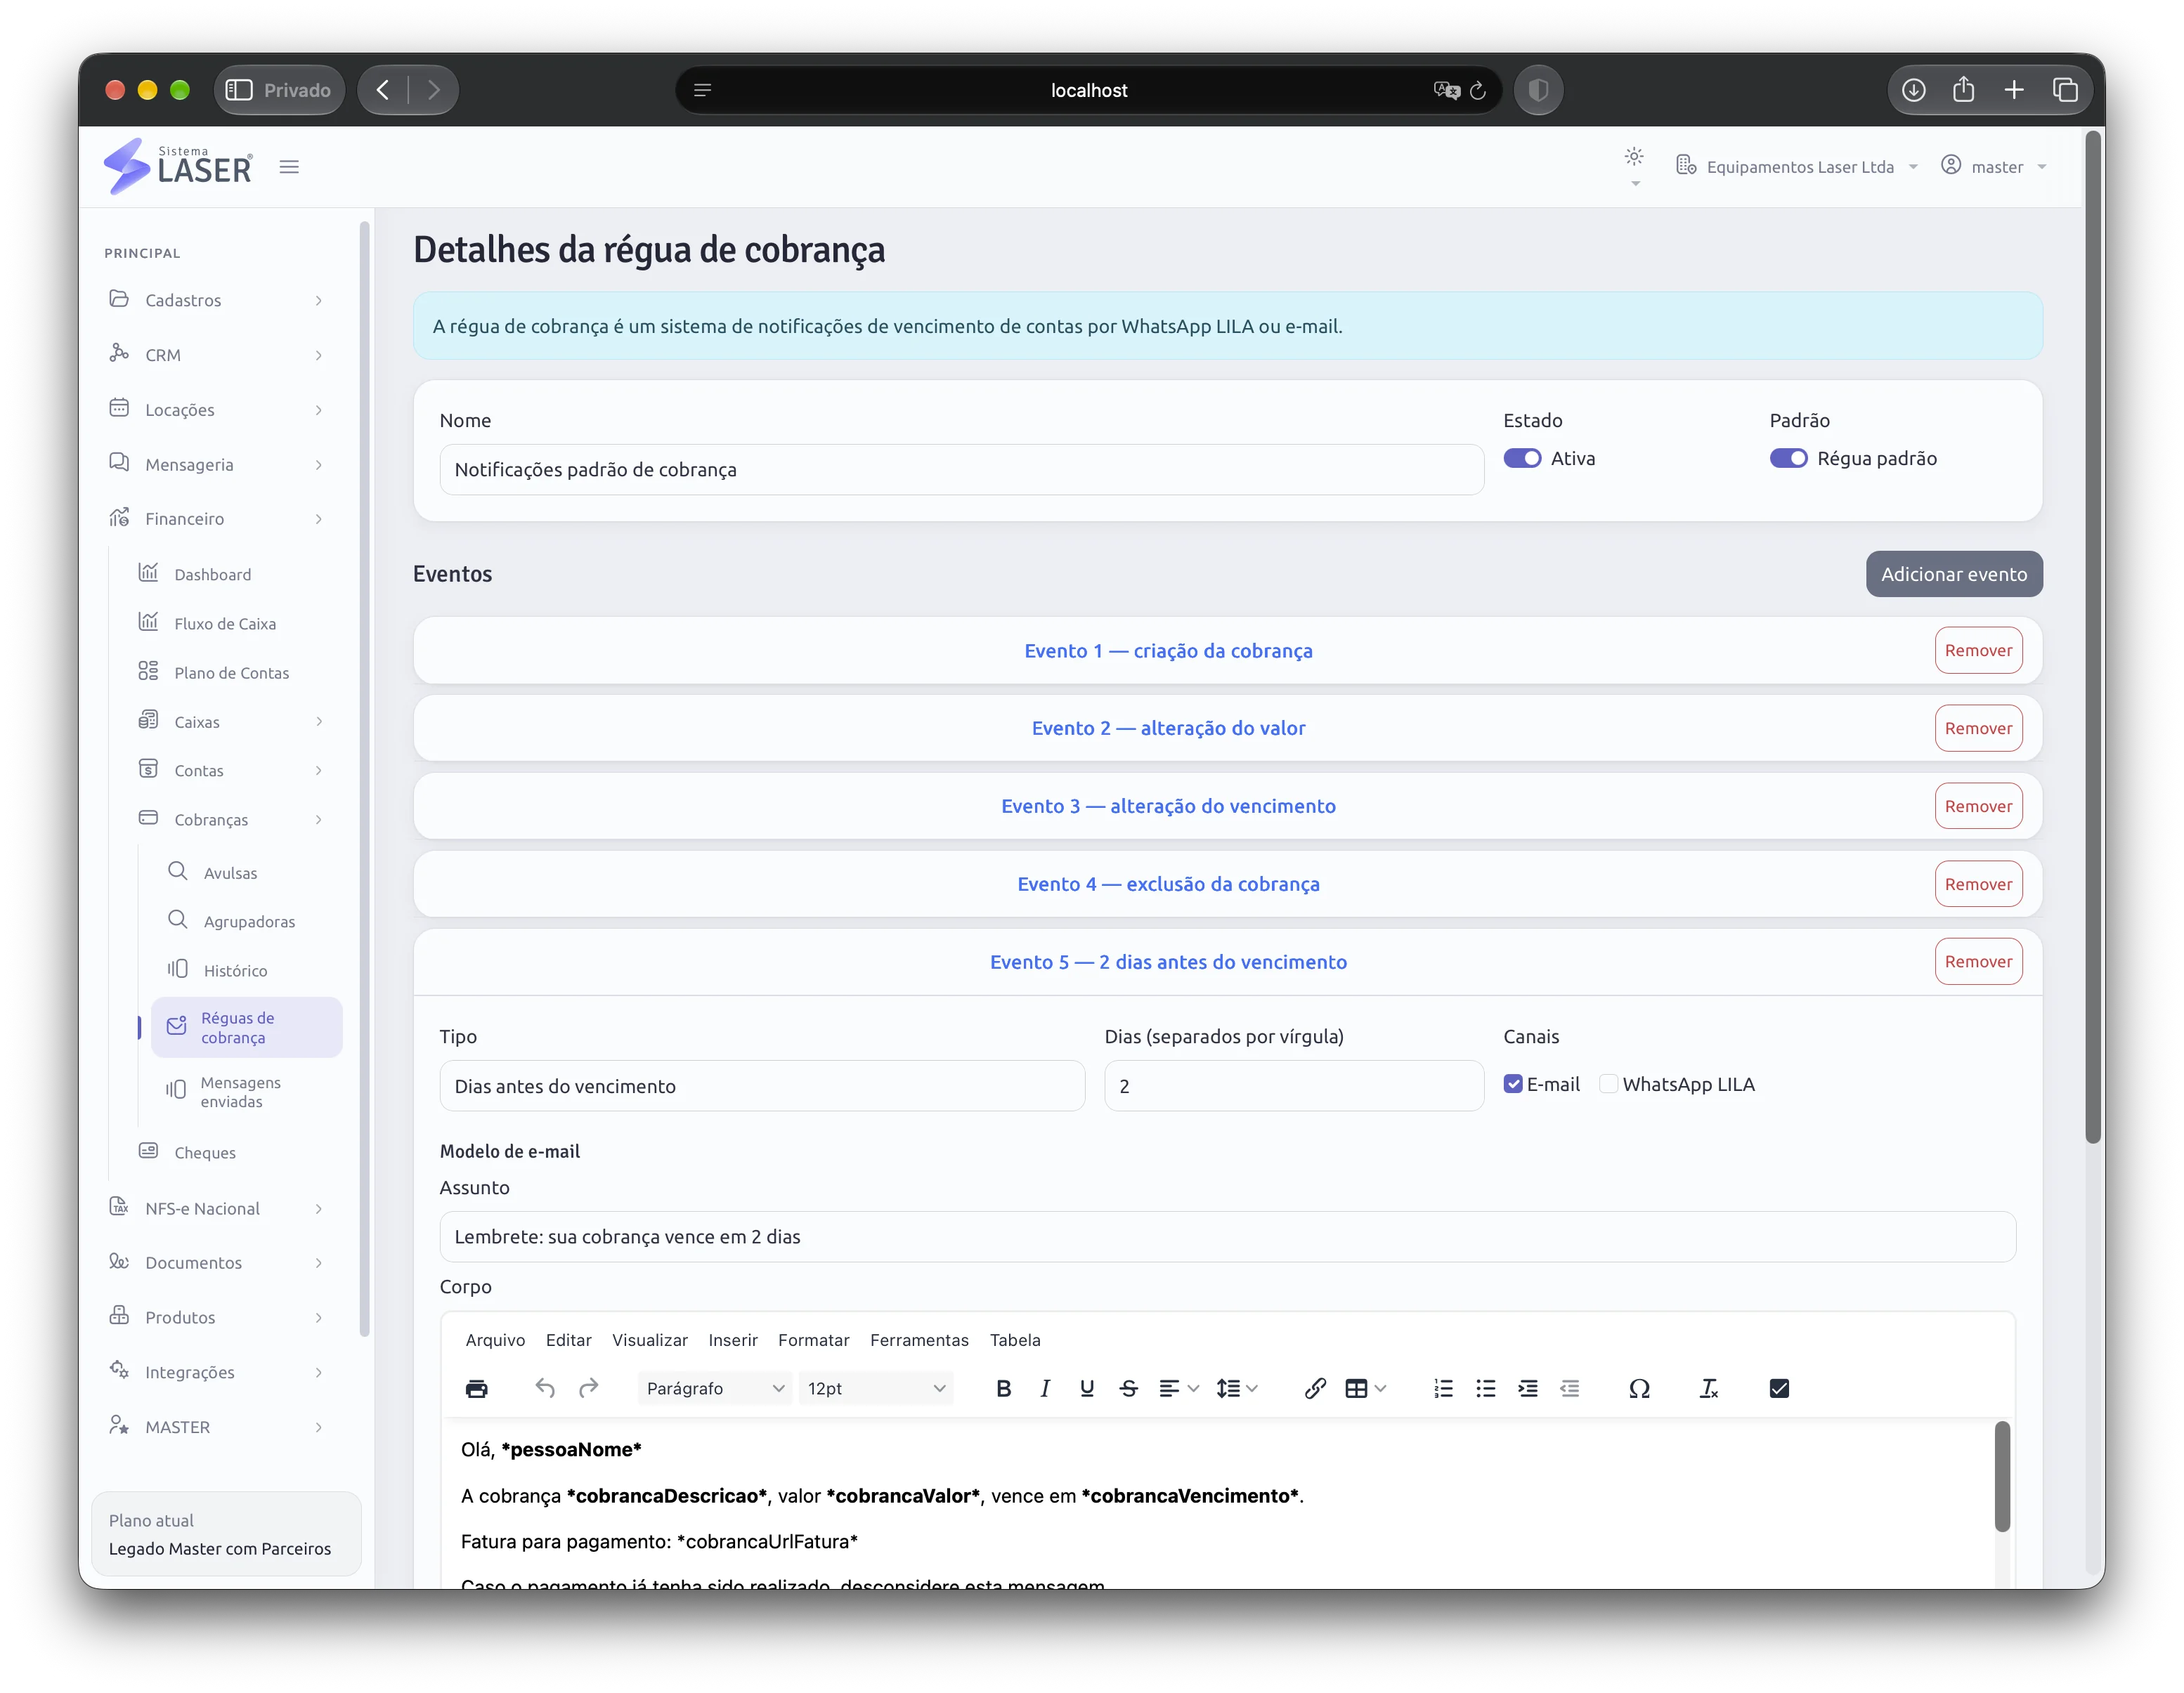Image resolution: width=2184 pixels, height=1693 pixels.
Task: Click the Adicionar evento button
Action: coord(1954,574)
